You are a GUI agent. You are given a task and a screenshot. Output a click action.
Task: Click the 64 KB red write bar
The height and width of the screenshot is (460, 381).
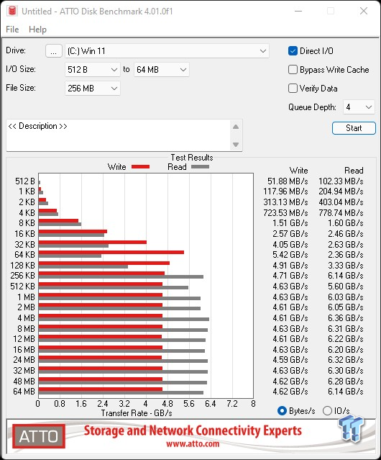pyautogui.click(x=111, y=252)
